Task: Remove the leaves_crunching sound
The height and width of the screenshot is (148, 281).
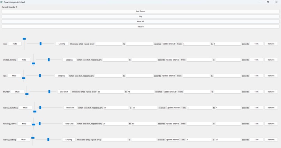Action: pos(271,108)
